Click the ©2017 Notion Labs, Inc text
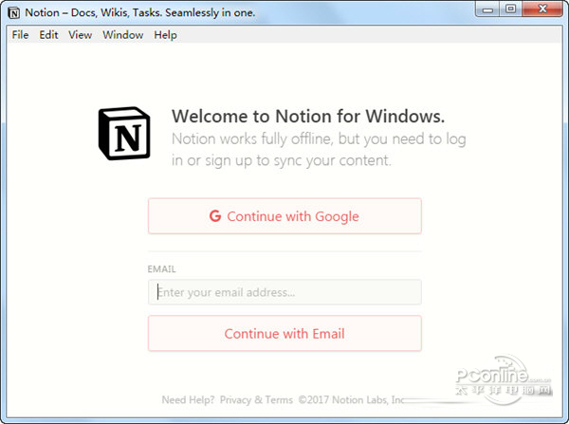The image size is (569, 424). click(351, 399)
